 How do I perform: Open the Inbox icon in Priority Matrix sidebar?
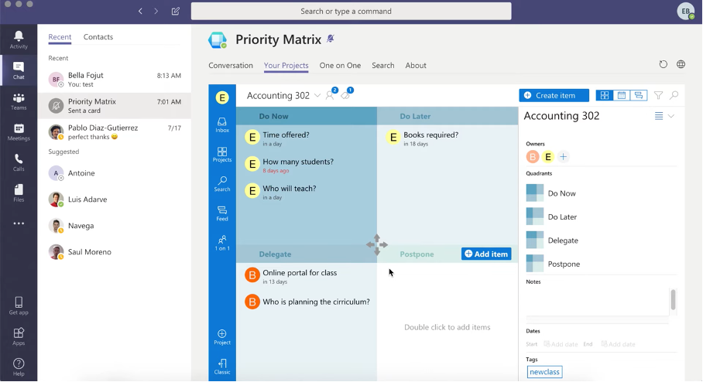[x=222, y=124]
